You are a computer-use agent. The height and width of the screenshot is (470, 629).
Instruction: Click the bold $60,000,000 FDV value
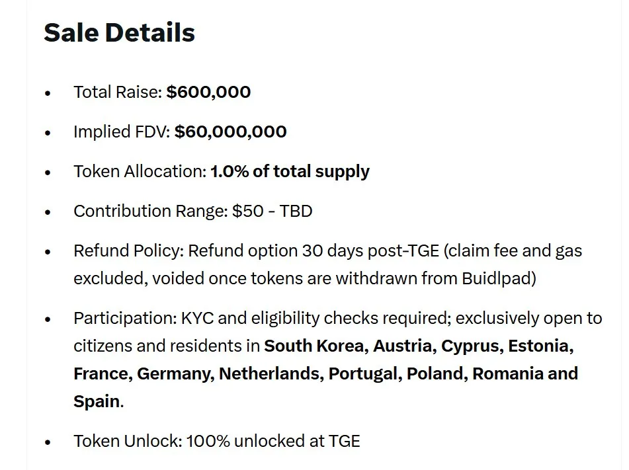point(230,132)
